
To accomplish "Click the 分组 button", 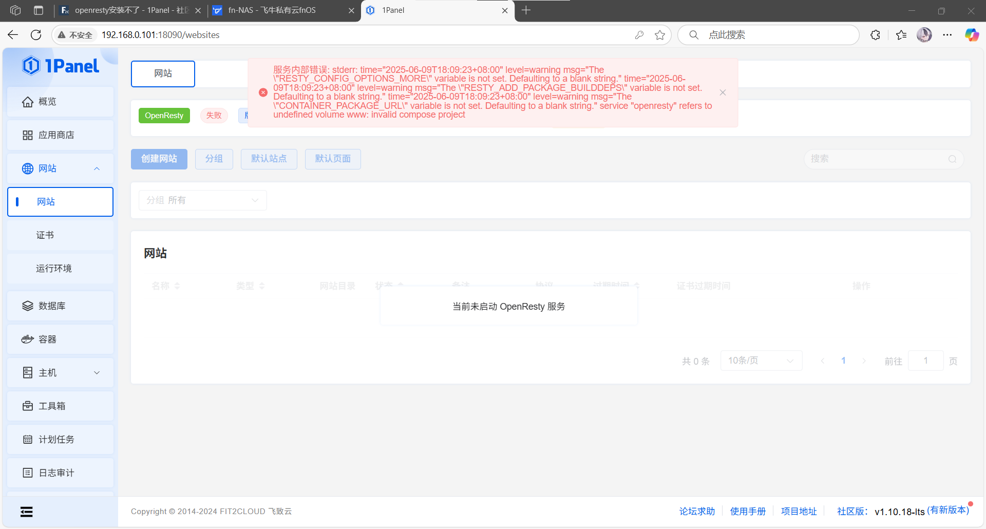I will (x=214, y=159).
